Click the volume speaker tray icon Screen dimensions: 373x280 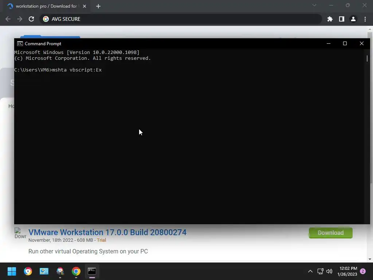[x=329, y=271]
